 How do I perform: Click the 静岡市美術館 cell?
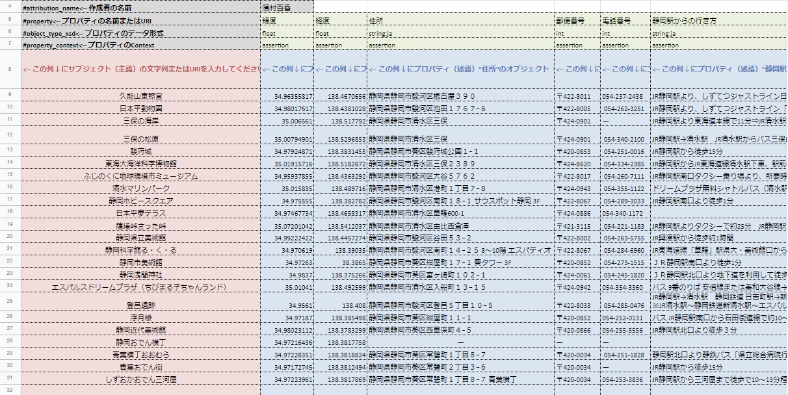tap(140, 262)
